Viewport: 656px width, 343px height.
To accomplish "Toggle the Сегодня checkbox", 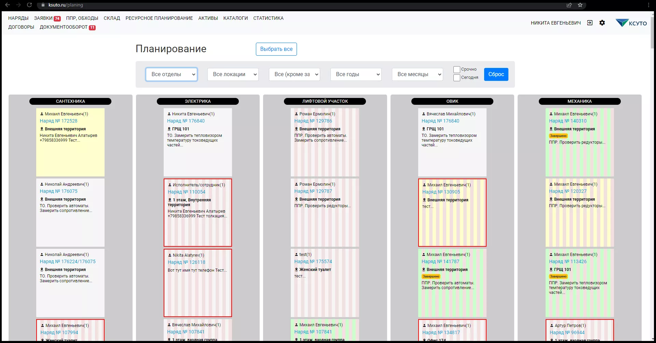I will (x=456, y=78).
